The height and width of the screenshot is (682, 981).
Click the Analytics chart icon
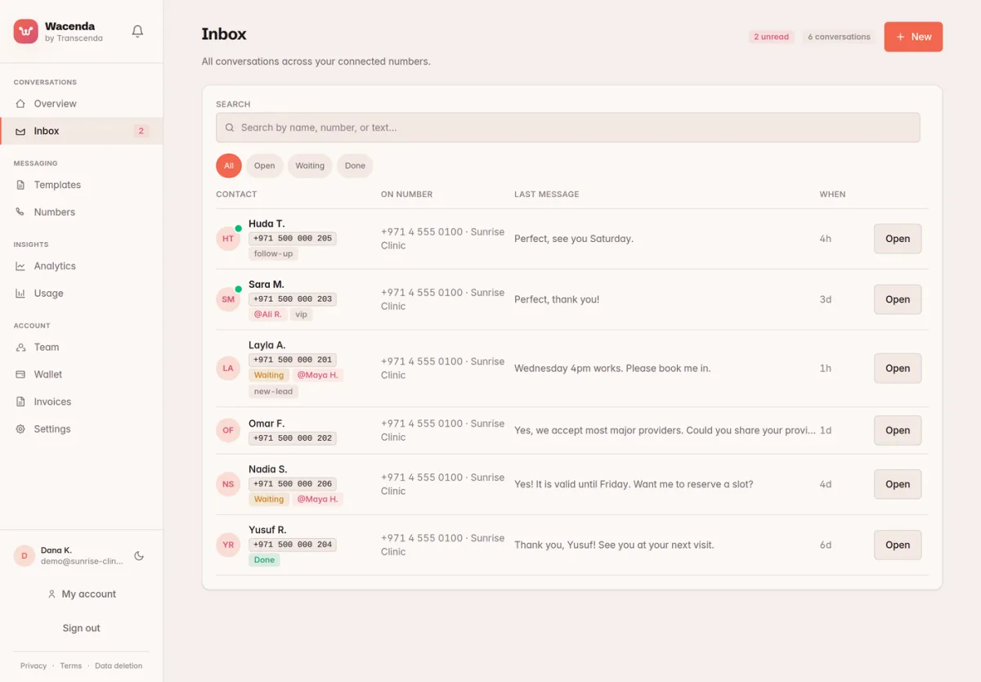(x=20, y=266)
